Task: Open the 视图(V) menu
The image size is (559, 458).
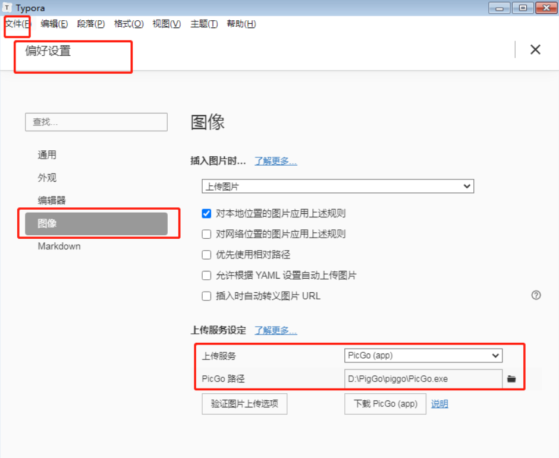Action: pos(167,24)
